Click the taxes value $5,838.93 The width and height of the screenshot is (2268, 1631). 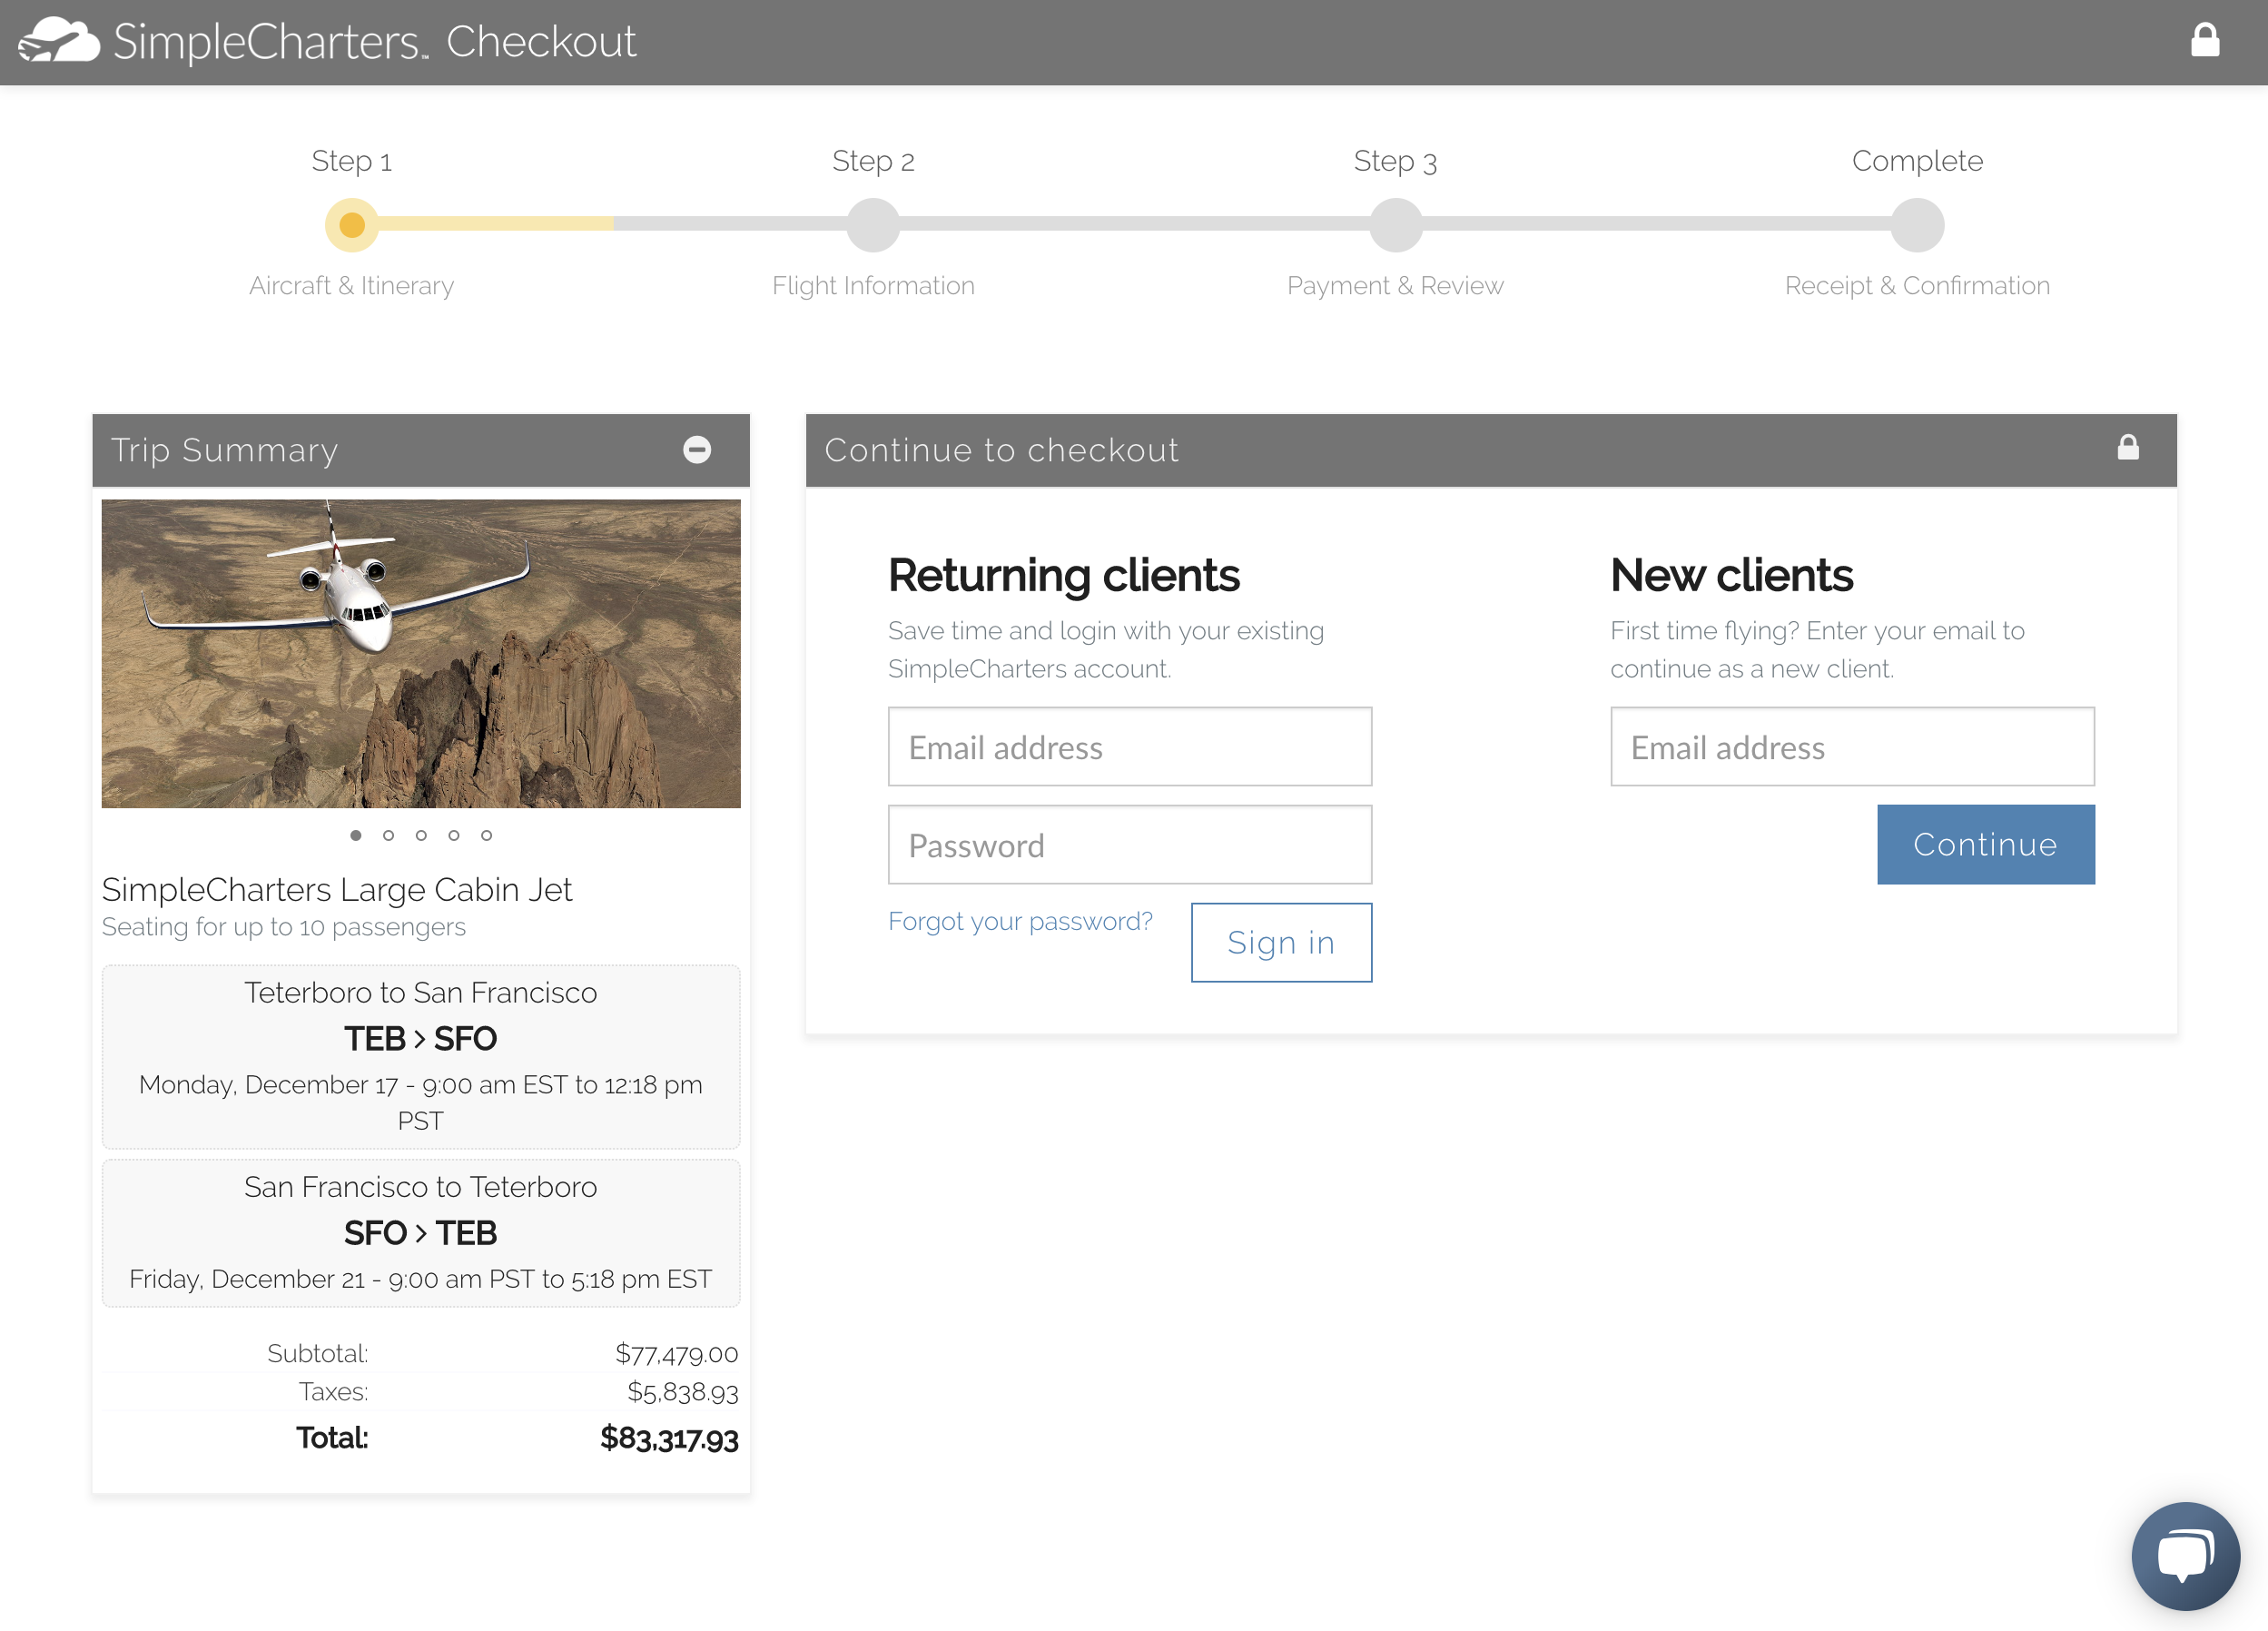click(x=683, y=1392)
